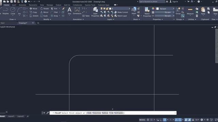Toggle ortho mode in status bar
This screenshot has height=122, width=218.
[x=161, y=120]
